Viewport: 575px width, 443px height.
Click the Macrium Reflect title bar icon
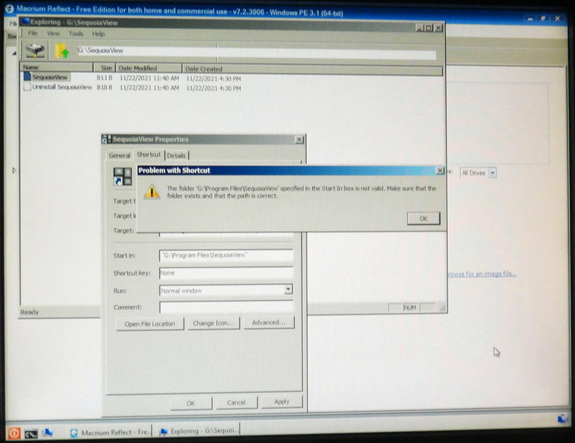10,8
